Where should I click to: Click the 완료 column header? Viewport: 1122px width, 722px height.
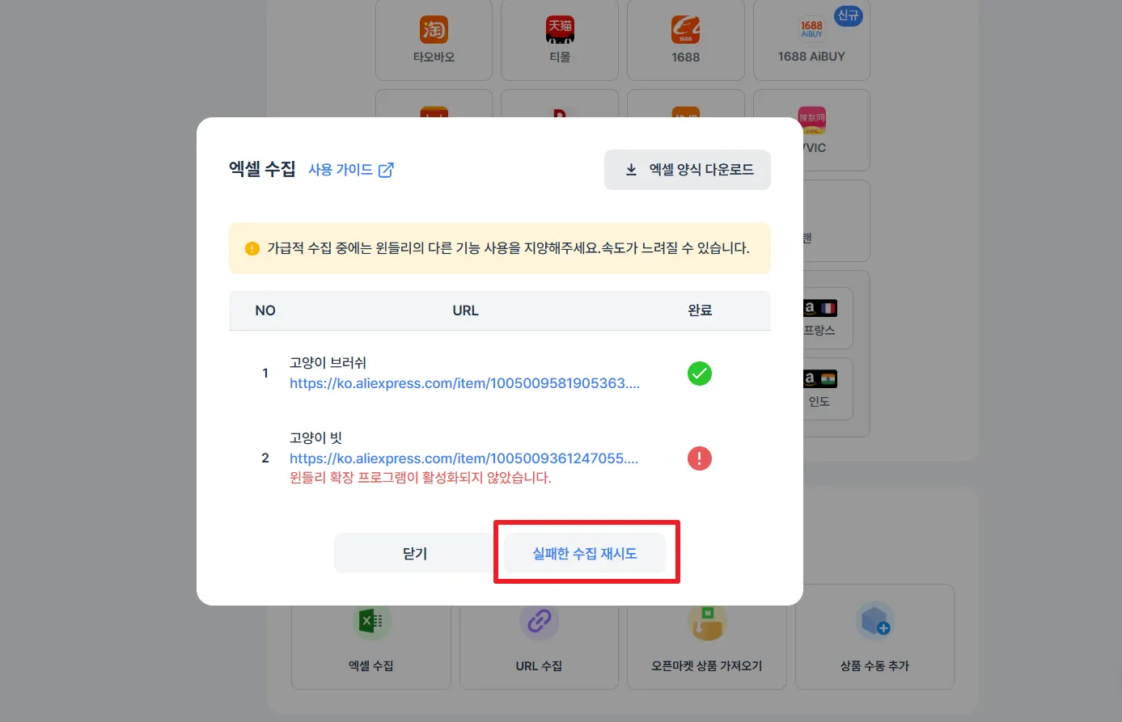pos(700,310)
